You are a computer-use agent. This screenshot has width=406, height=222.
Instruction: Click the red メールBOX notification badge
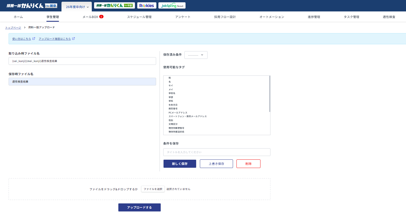tap(101, 17)
